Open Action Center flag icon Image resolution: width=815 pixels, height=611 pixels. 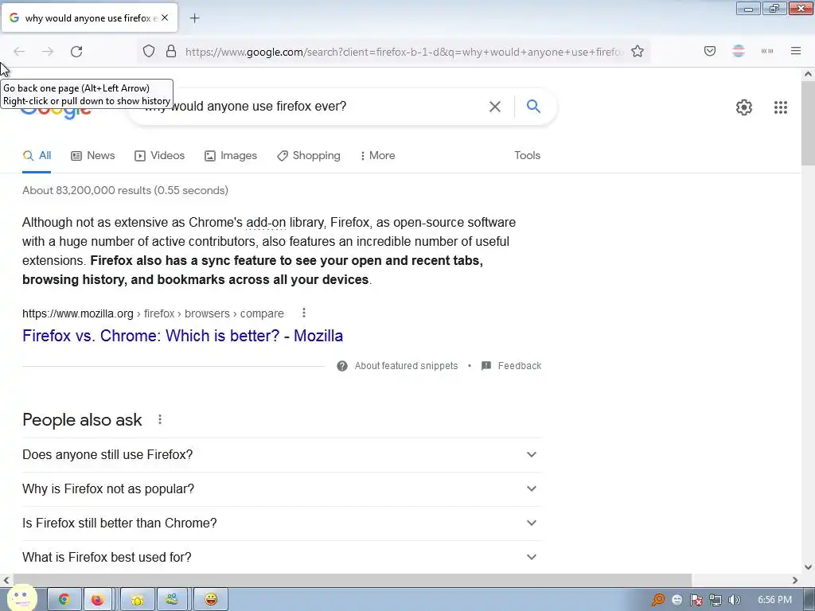click(x=696, y=600)
